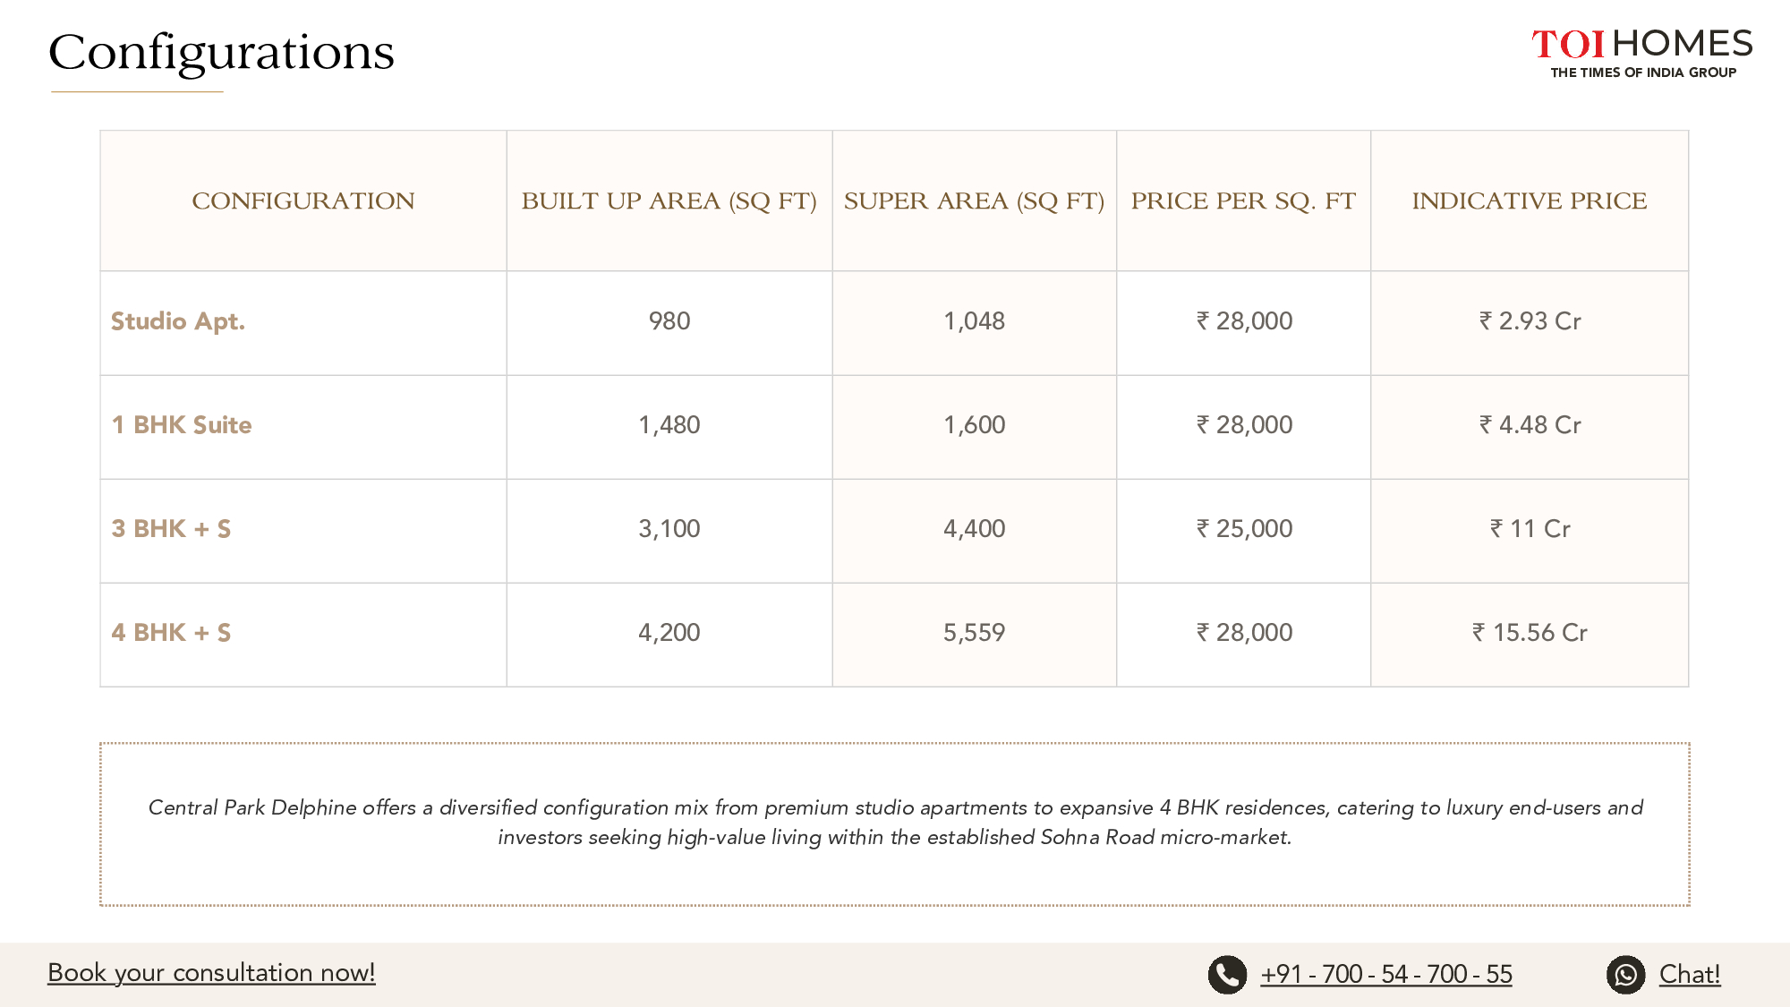Open the Book your consultation now link
The width and height of the screenshot is (1790, 1007).
pyautogui.click(x=211, y=973)
